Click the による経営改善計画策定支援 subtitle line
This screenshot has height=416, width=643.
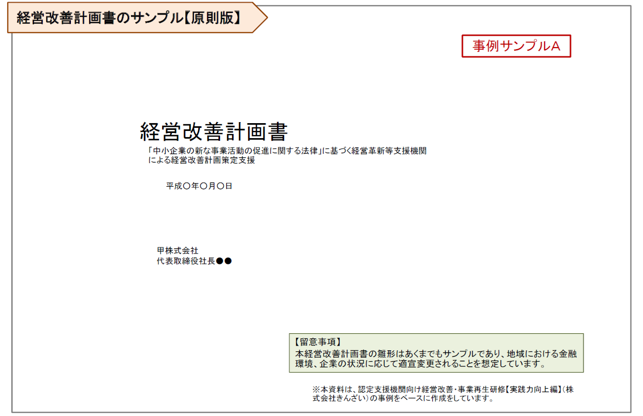[202, 160]
